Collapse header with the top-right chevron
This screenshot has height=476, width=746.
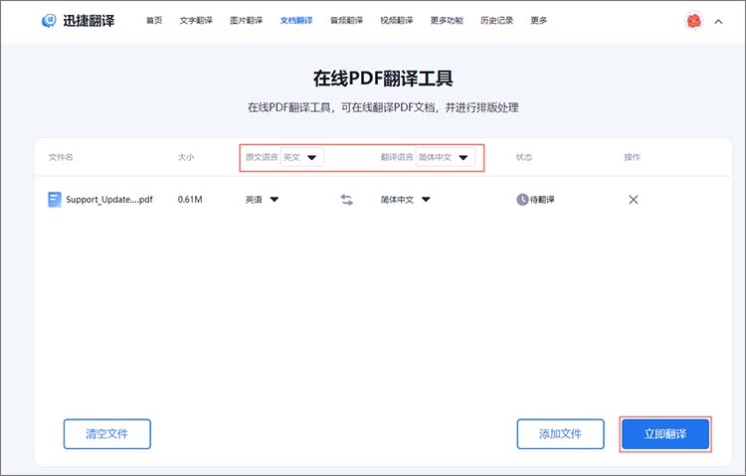point(718,22)
